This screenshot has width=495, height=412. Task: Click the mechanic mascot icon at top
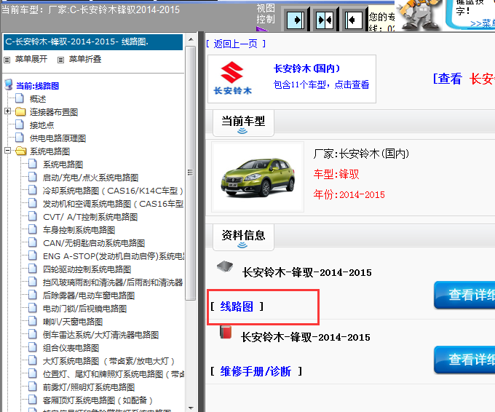pyautogui.click(x=419, y=15)
